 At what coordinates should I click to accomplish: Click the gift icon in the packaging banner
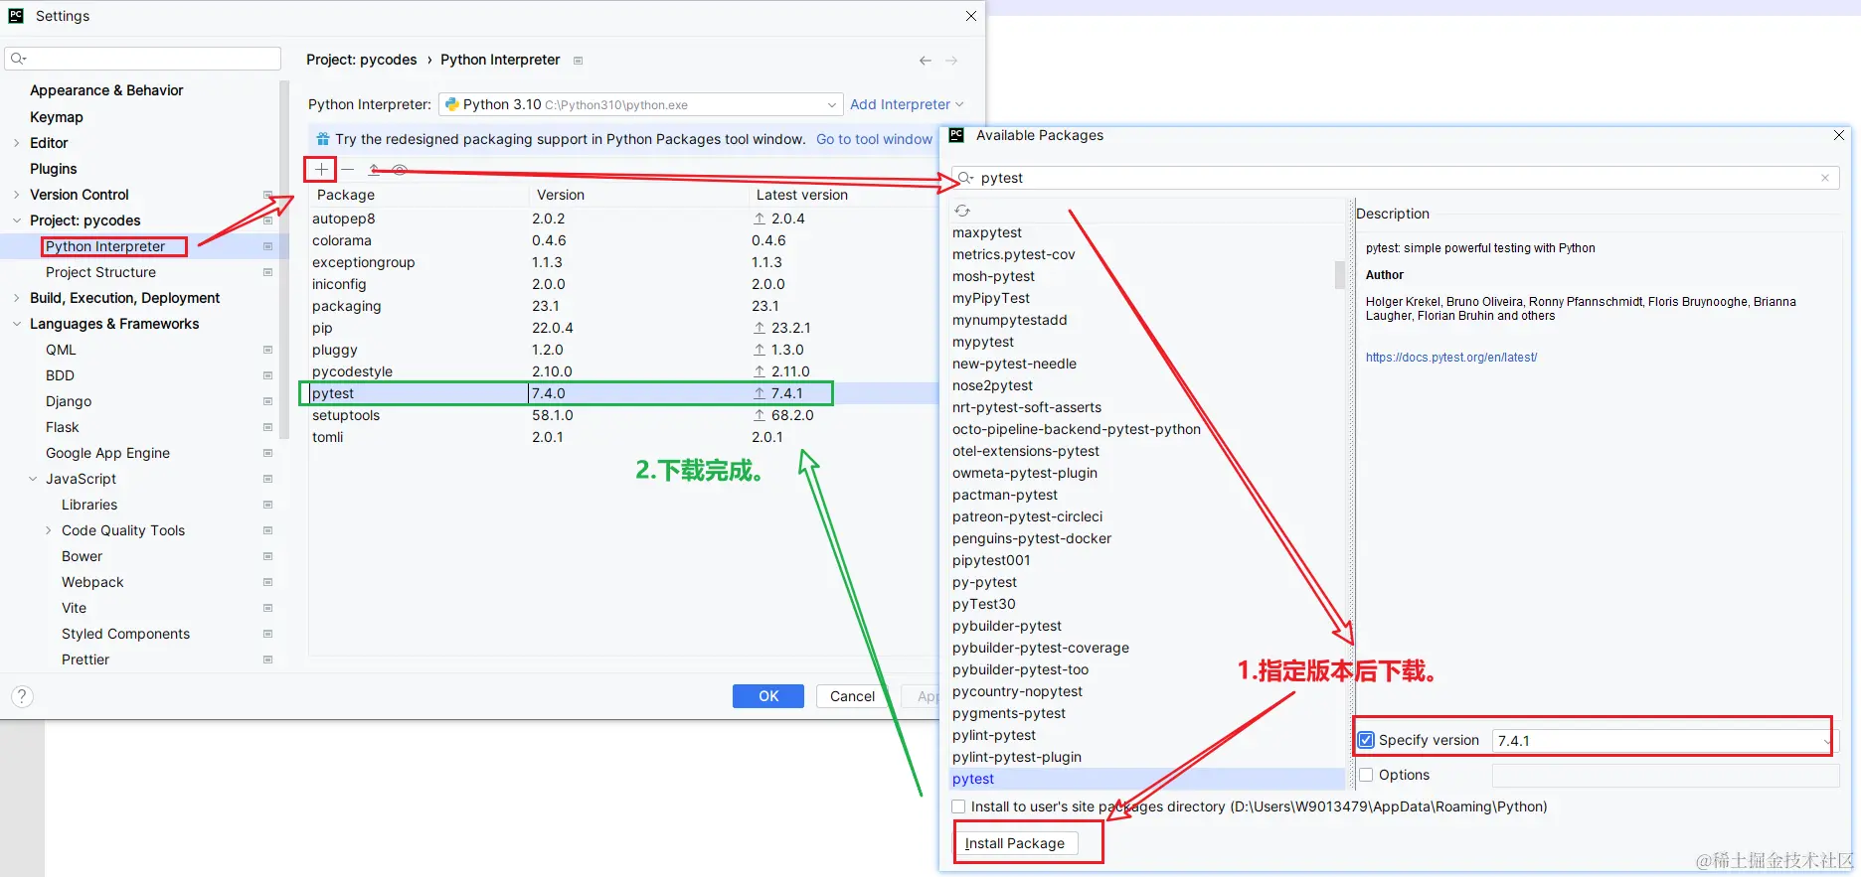(x=322, y=139)
